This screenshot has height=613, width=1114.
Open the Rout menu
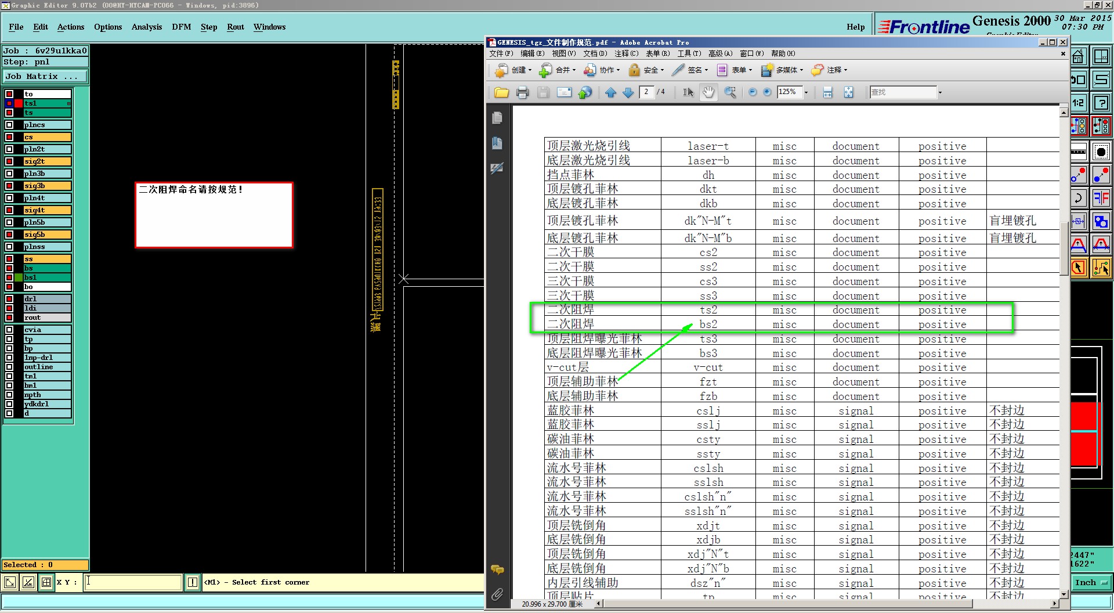pyautogui.click(x=236, y=27)
